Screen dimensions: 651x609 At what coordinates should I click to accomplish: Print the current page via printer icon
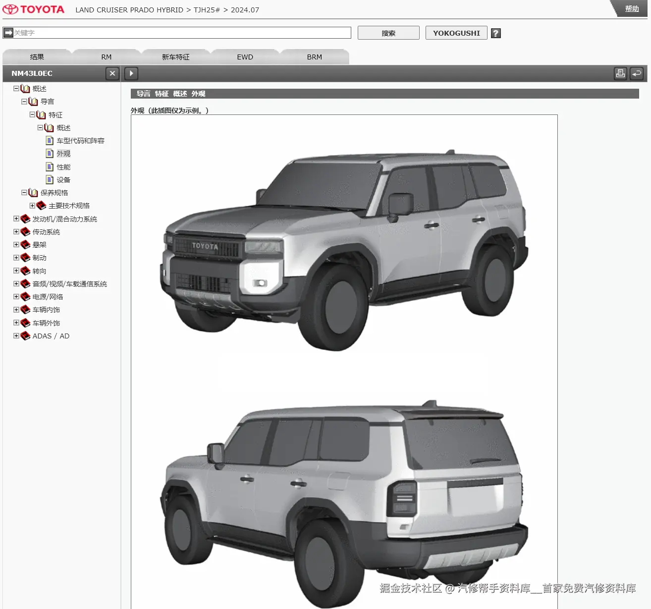coord(620,73)
